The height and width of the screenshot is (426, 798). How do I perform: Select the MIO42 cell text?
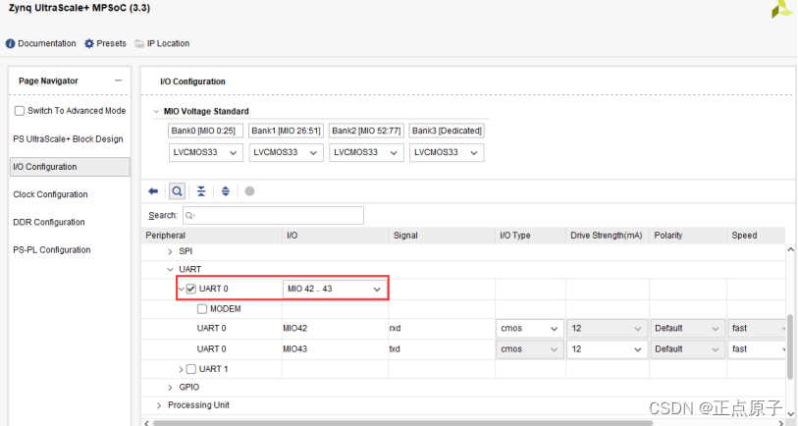[295, 329]
